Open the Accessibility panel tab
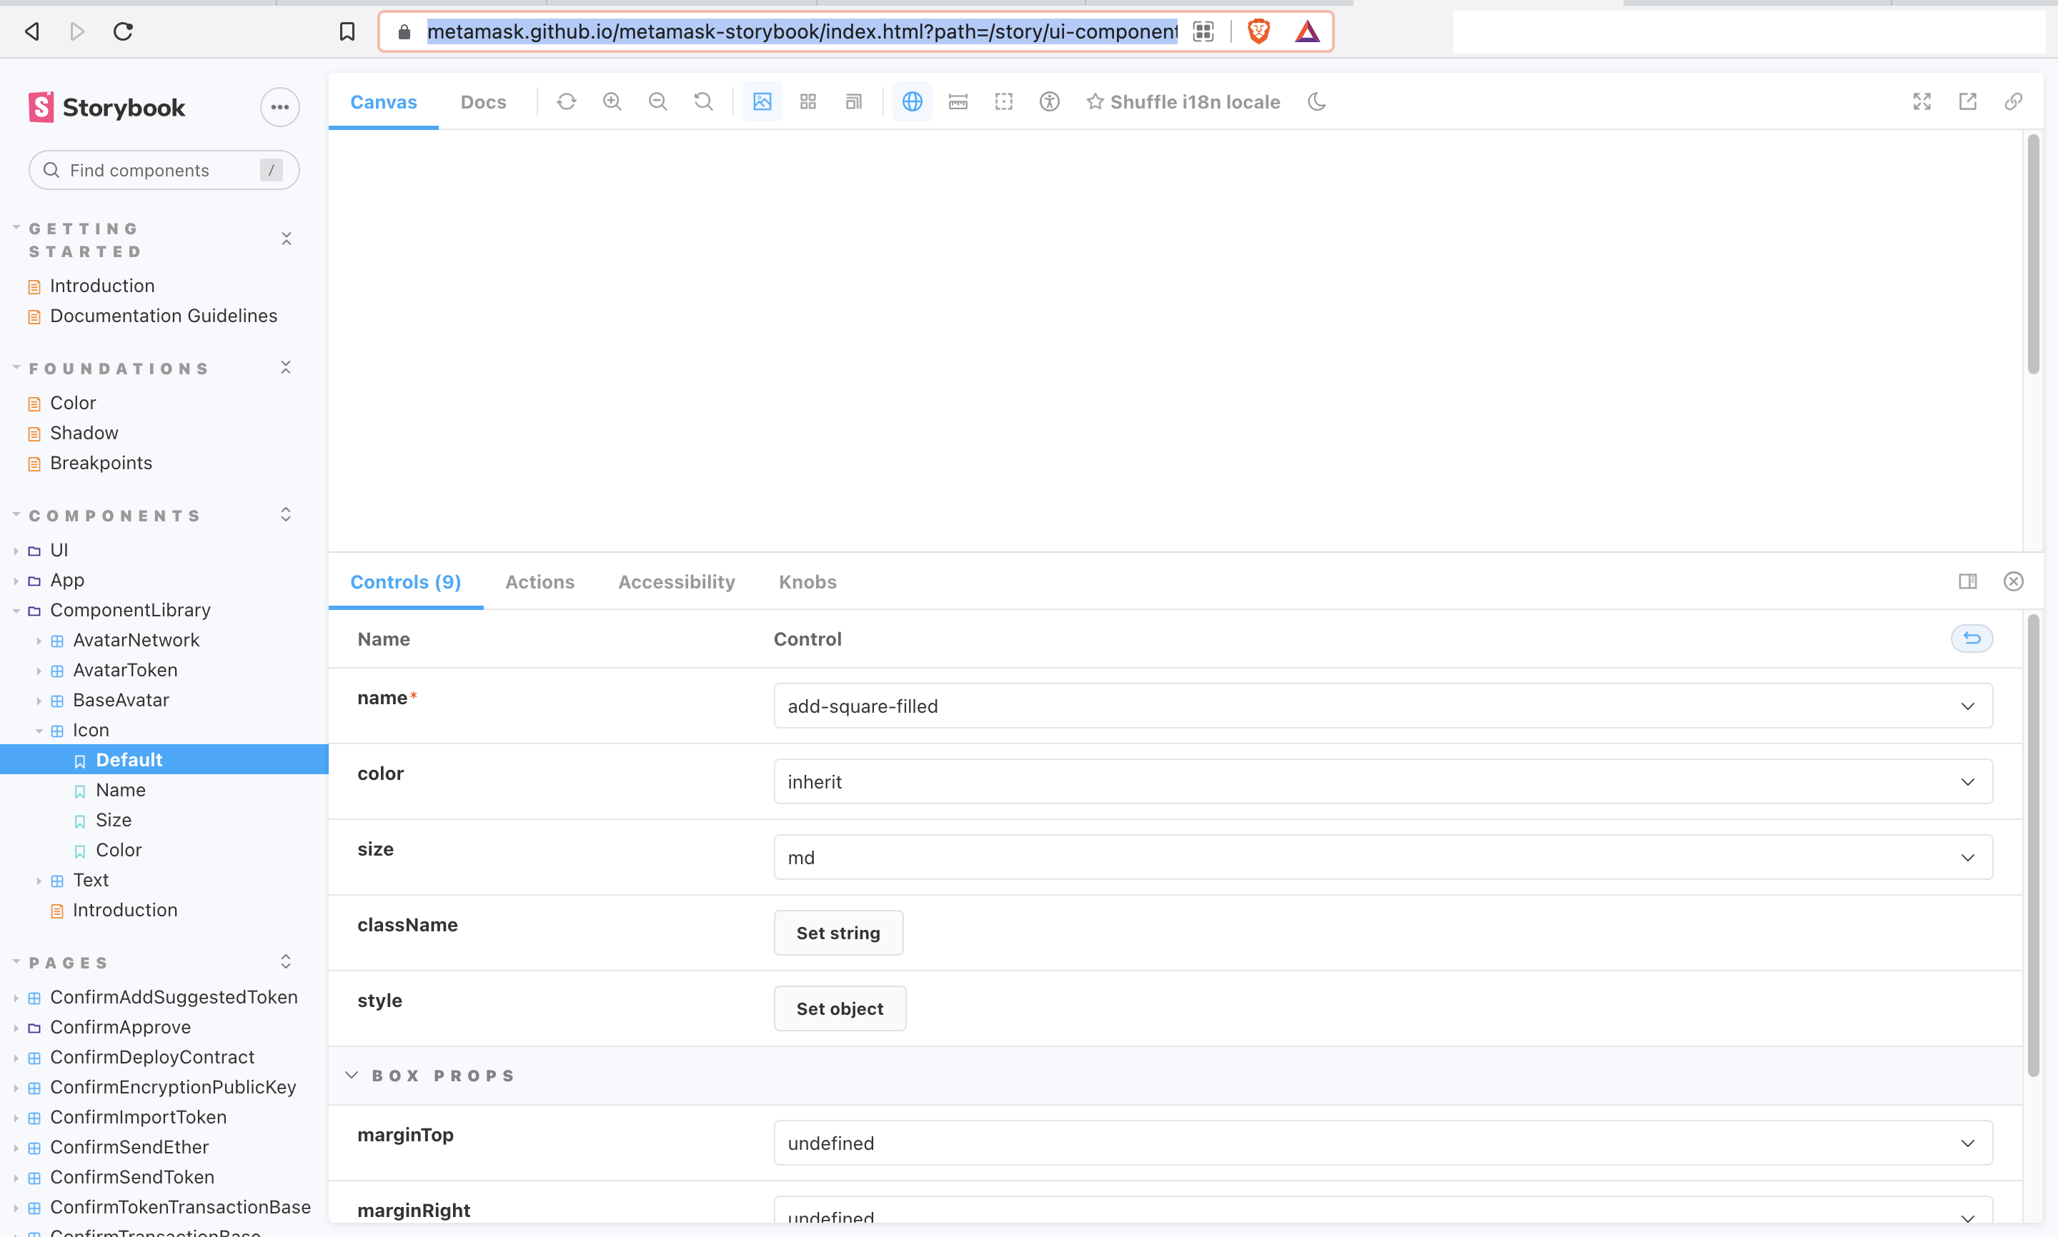Viewport: 2058px width, 1237px height. pos(675,582)
